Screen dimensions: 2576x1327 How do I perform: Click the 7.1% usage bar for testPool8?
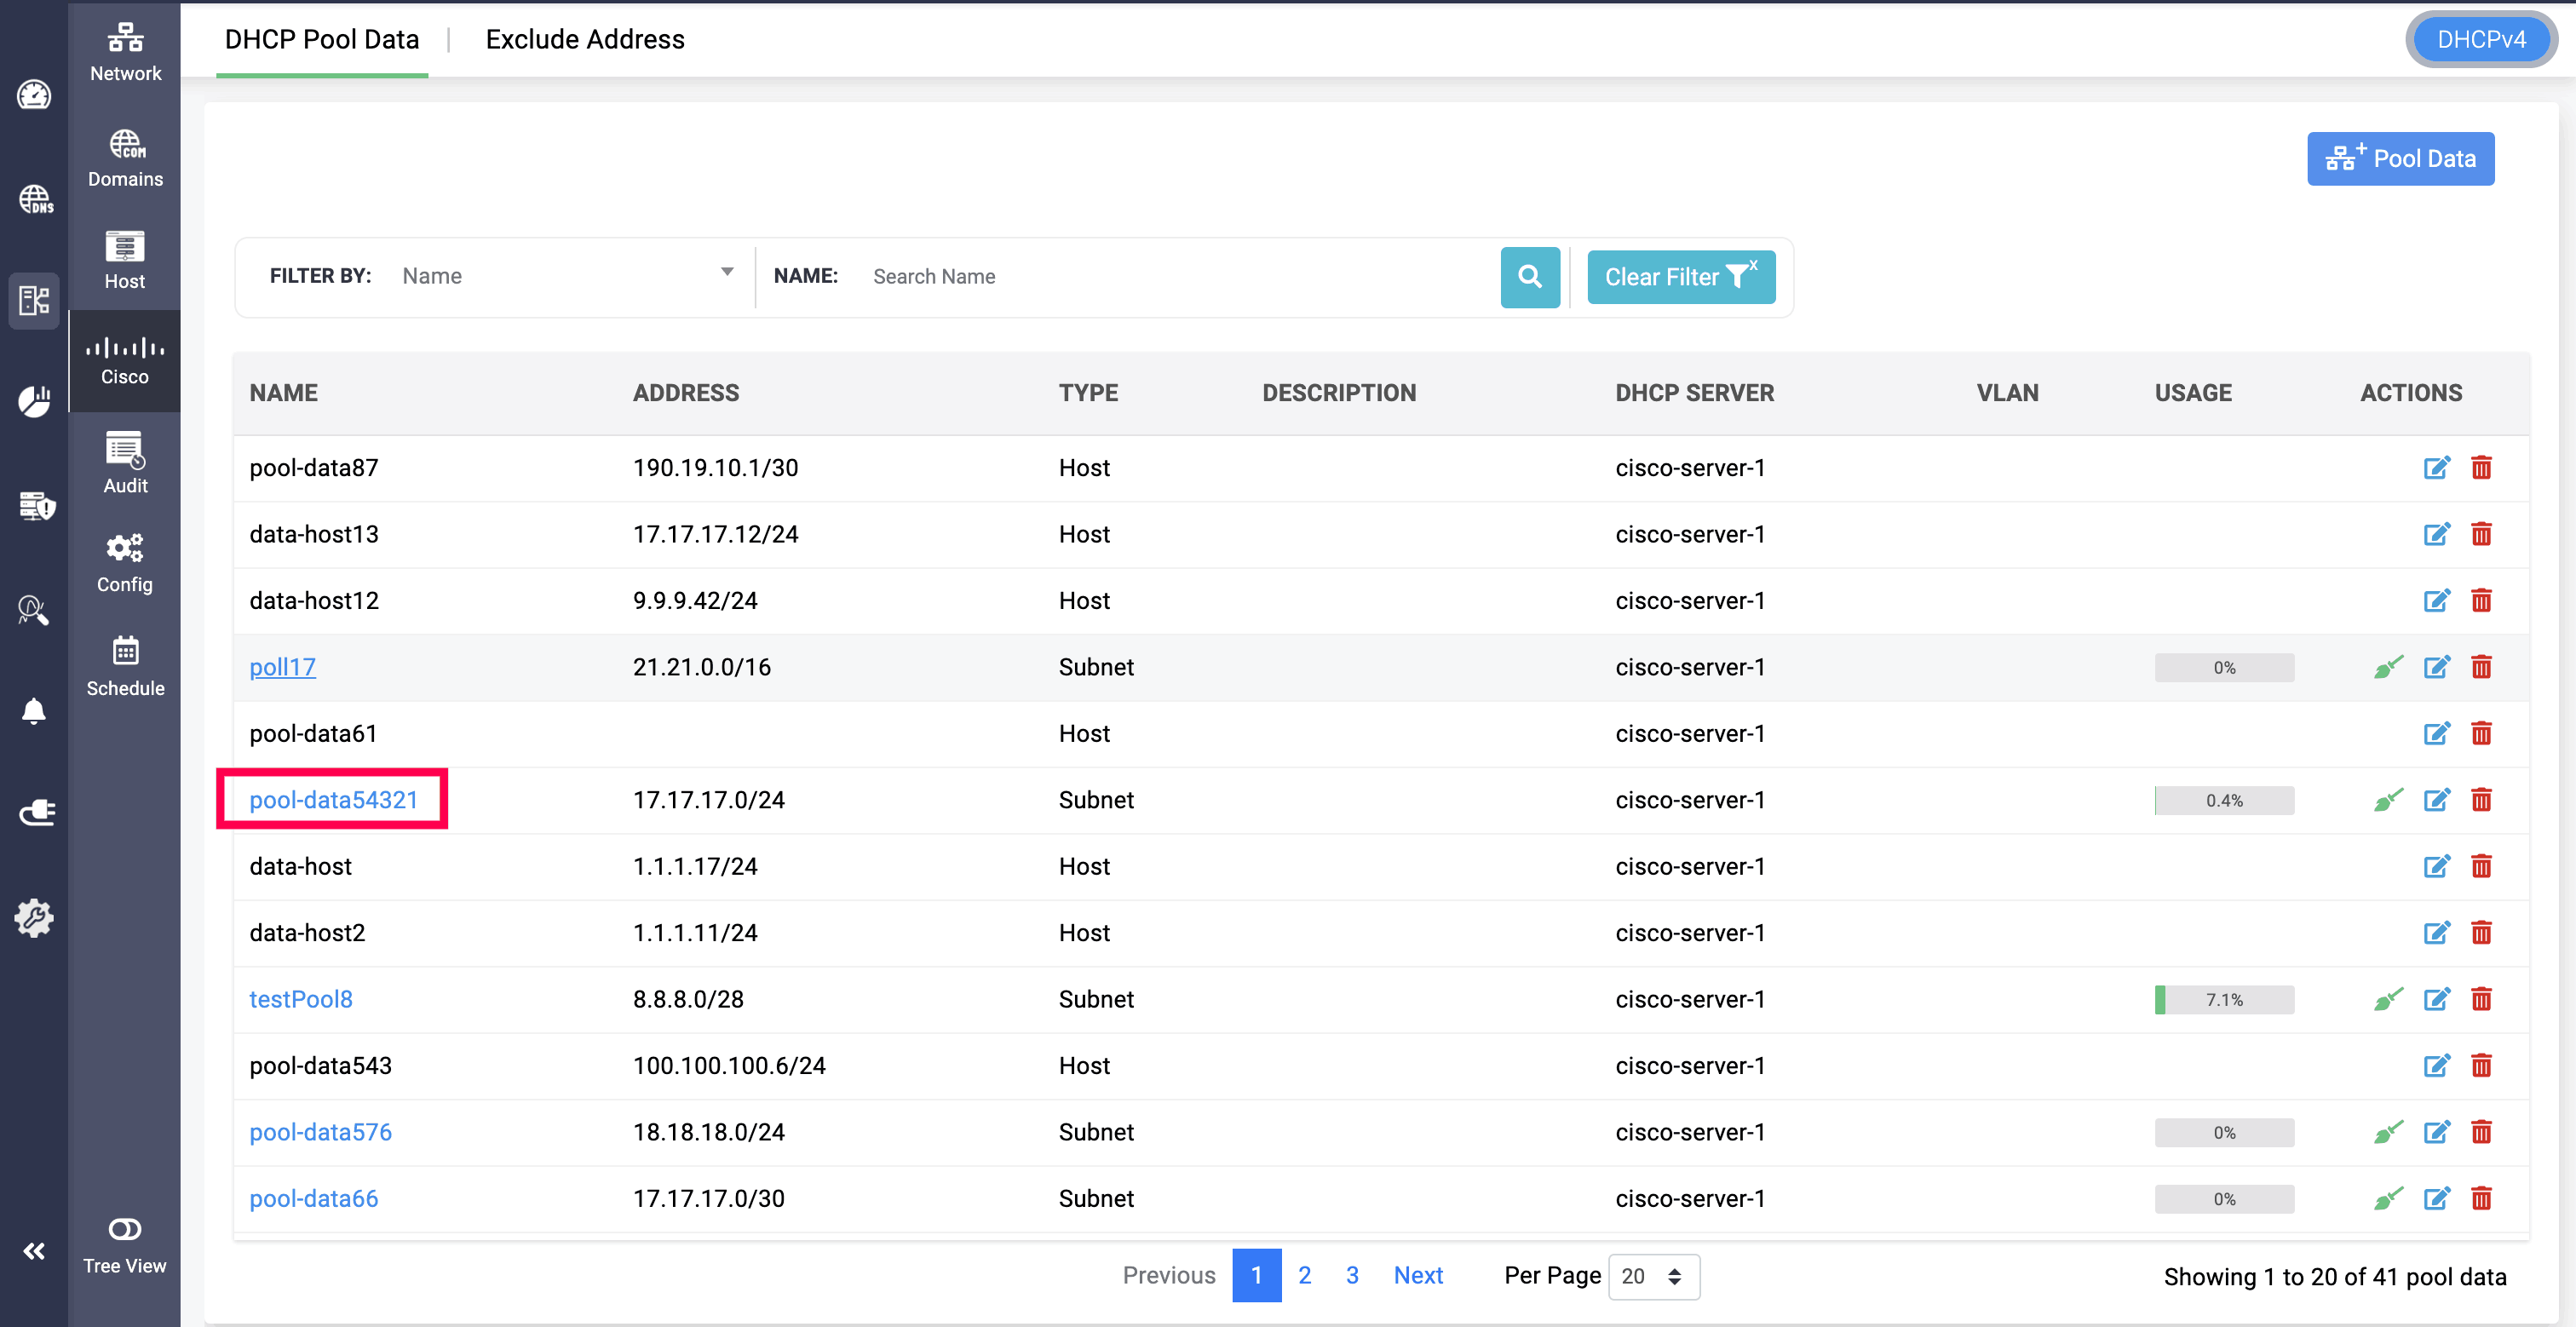pyautogui.click(x=2223, y=999)
